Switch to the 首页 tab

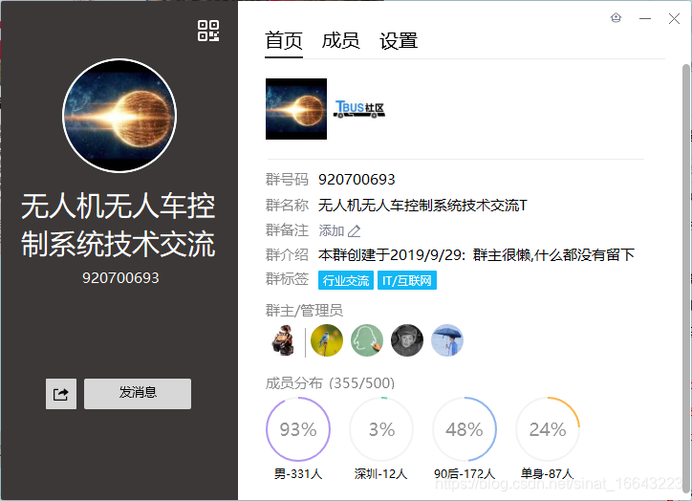[284, 41]
